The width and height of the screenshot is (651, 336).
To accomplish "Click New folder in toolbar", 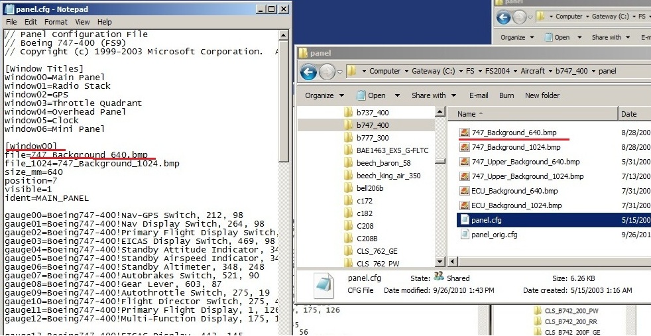I will point(542,95).
